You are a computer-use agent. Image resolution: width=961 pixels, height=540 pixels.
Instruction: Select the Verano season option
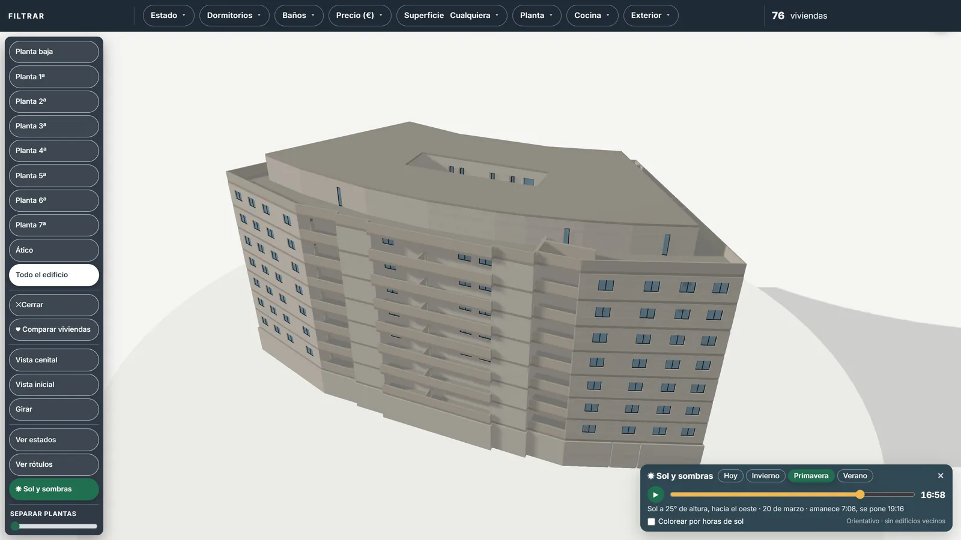point(855,476)
